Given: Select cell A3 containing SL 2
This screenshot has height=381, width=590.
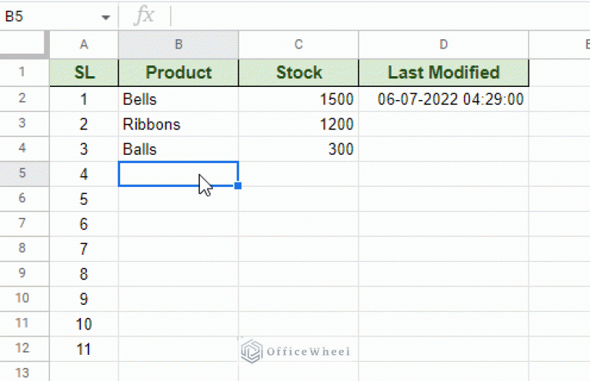Looking at the screenshot, I should pos(84,124).
